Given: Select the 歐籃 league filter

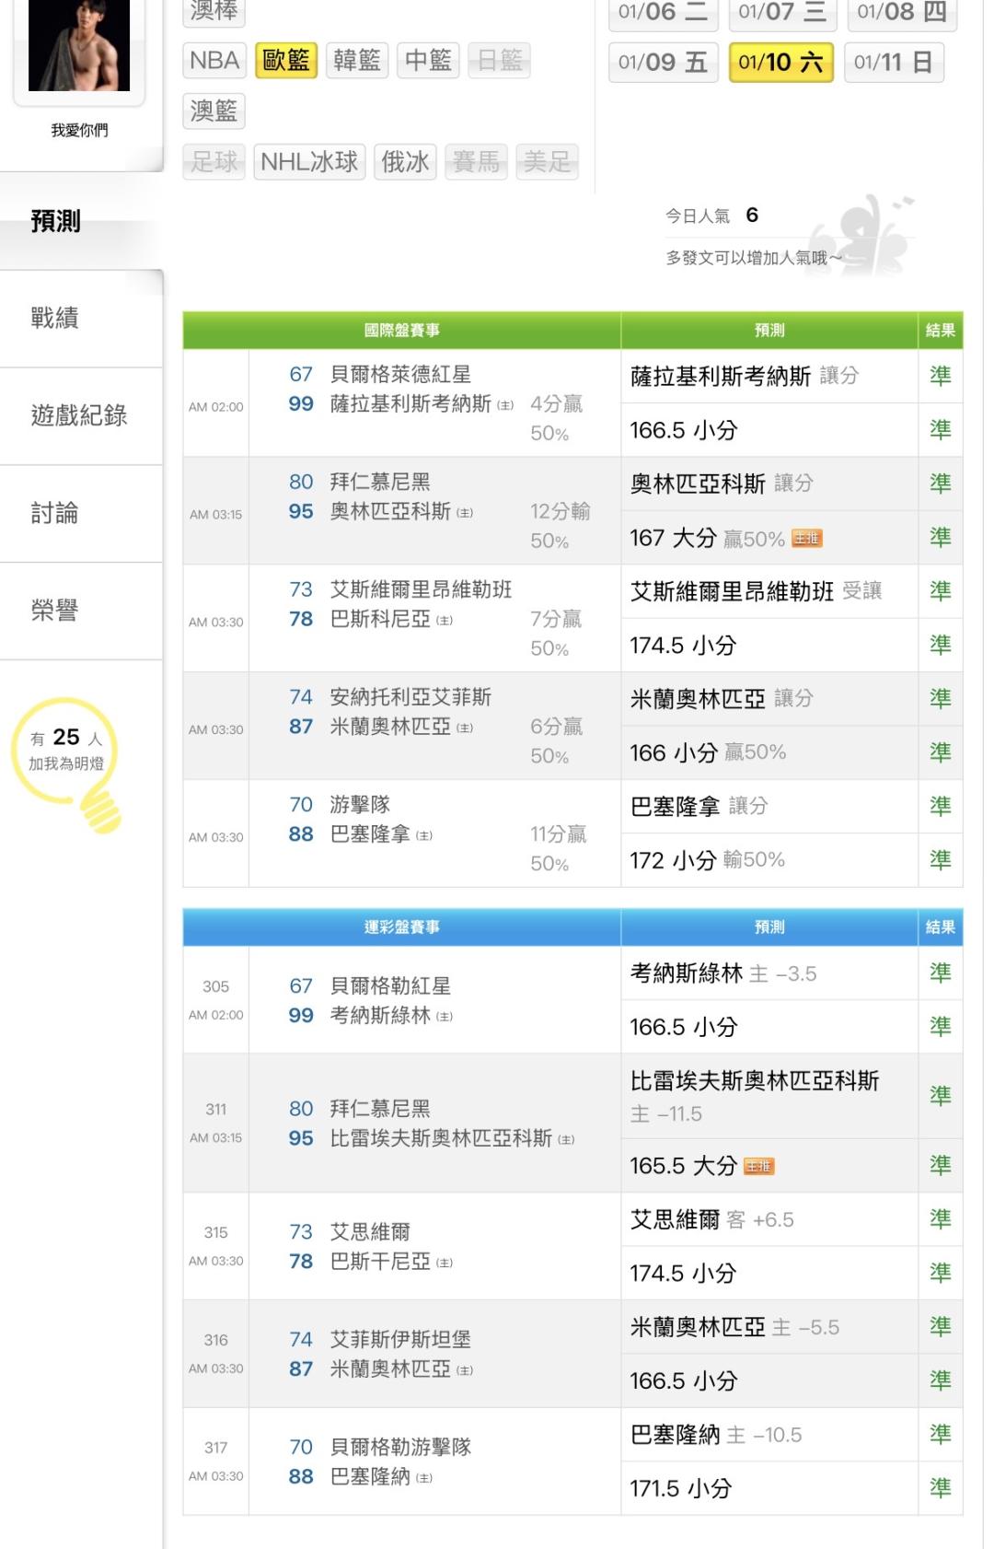Looking at the screenshot, I should tap(286, 61).
